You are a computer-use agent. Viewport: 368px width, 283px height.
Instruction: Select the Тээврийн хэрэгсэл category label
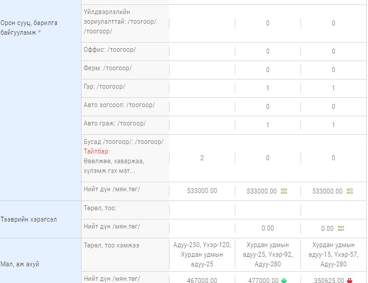tap(28, 219)
